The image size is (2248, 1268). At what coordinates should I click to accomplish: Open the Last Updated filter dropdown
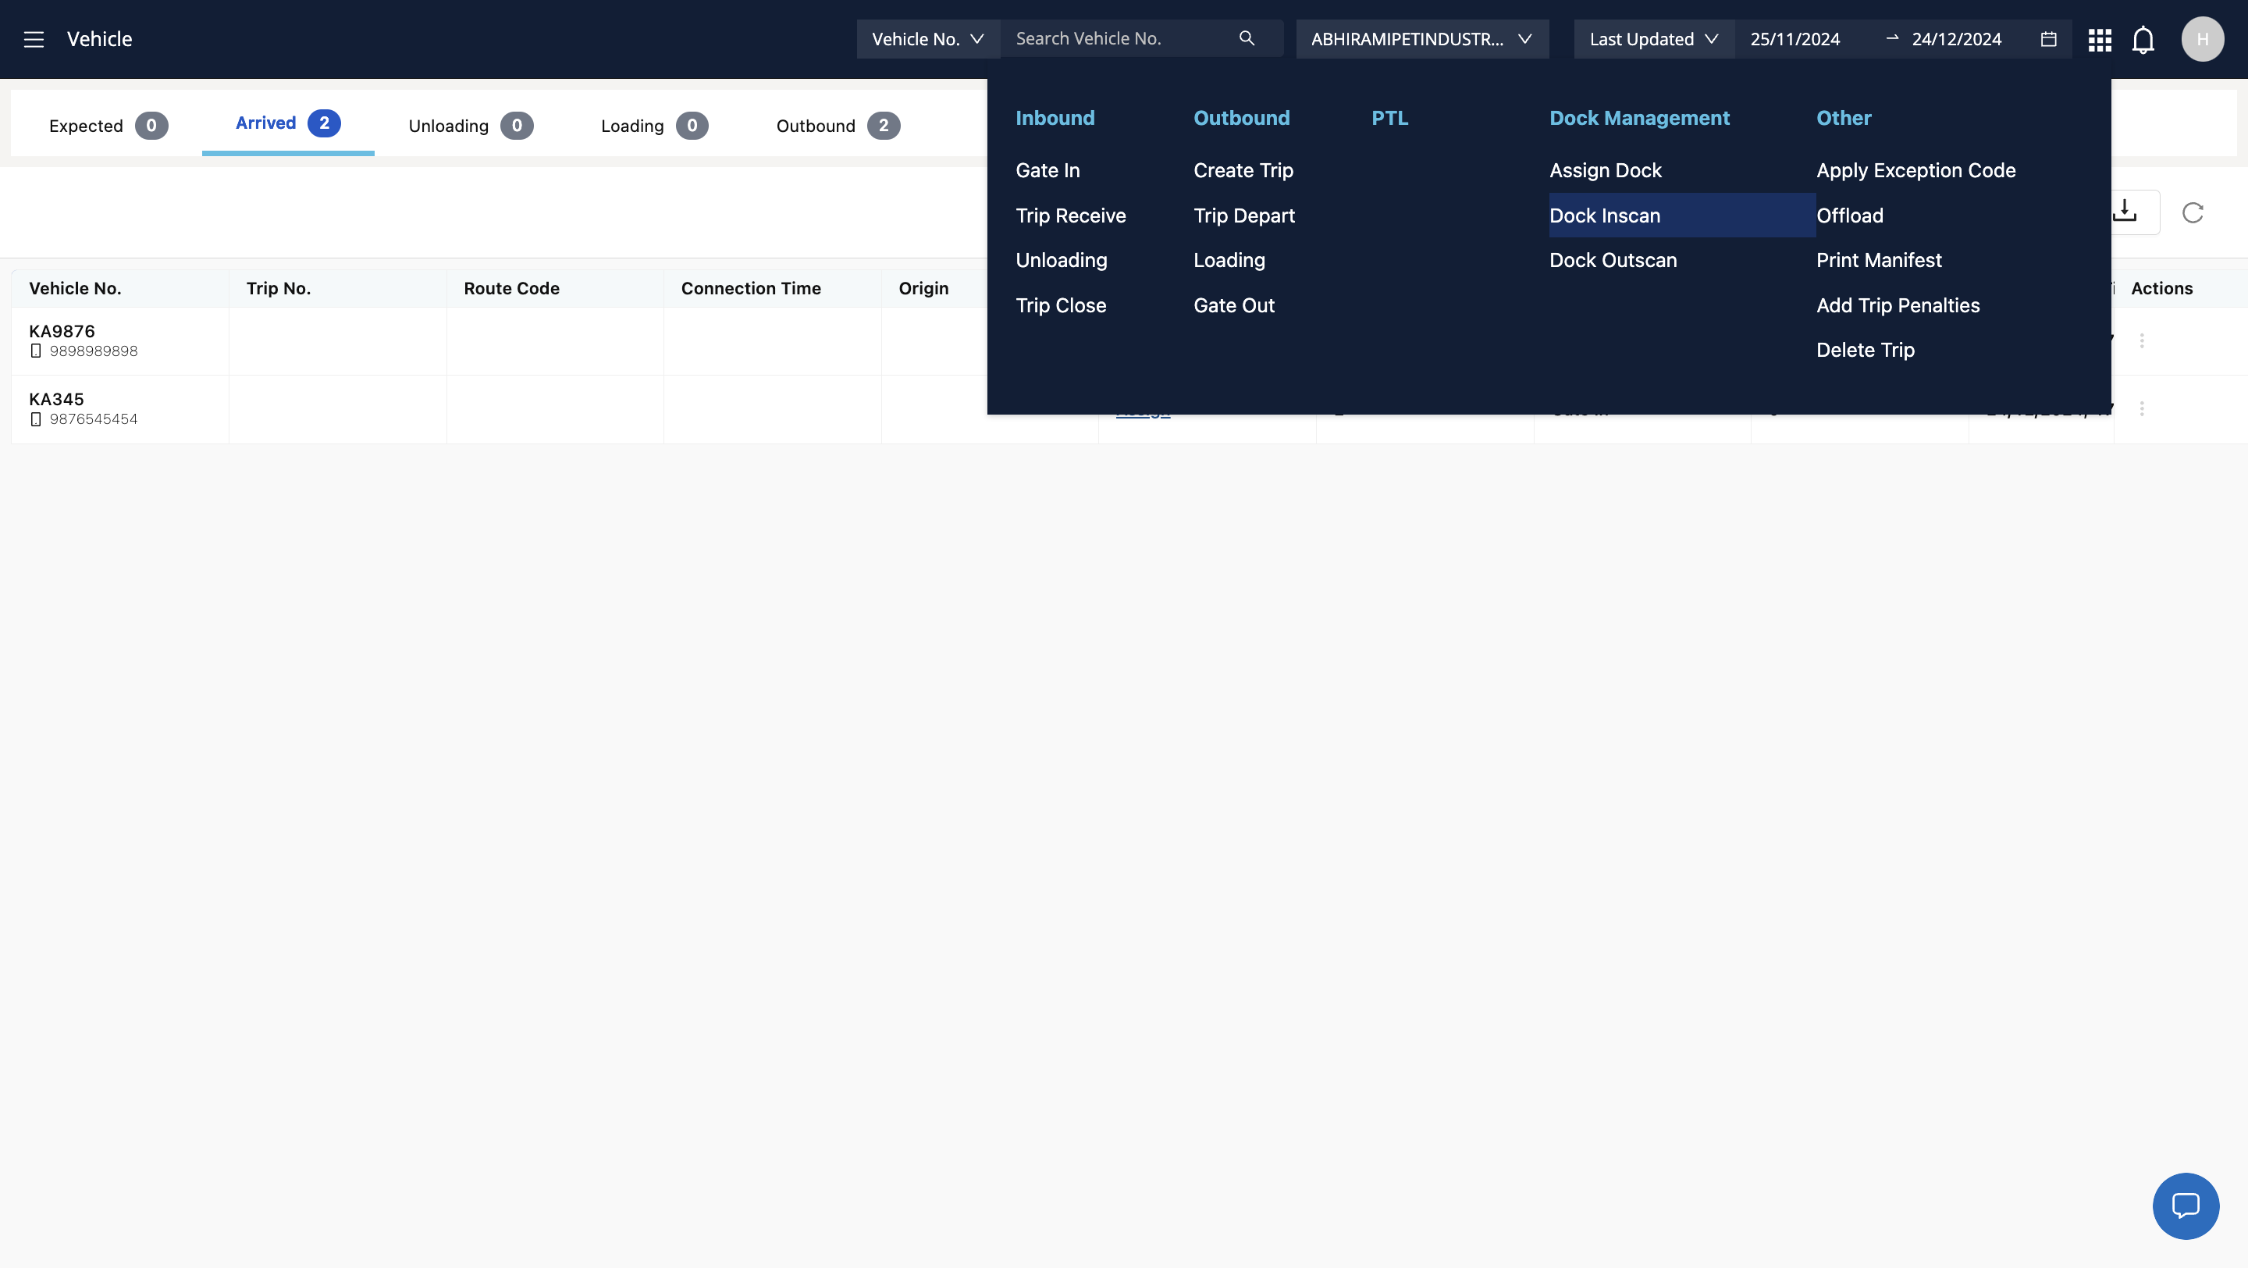[x=1653, y=39]
